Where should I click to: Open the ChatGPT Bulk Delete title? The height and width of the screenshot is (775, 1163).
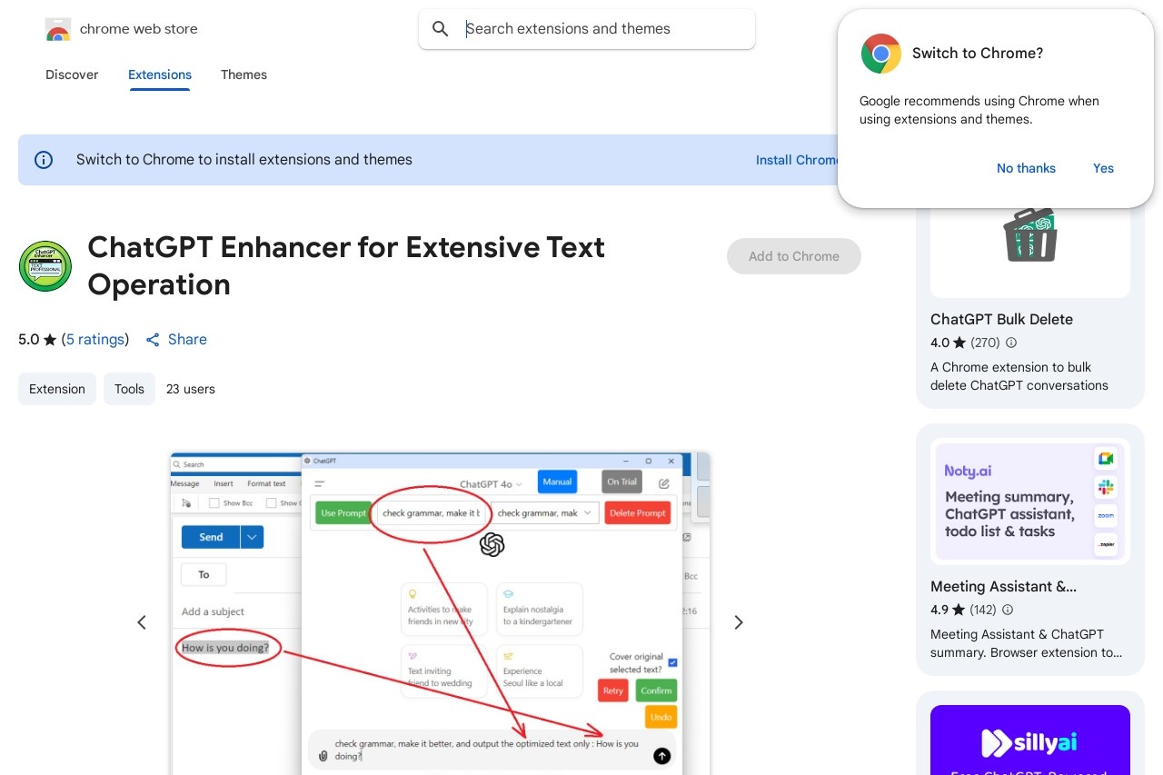tap(1001, 319)
